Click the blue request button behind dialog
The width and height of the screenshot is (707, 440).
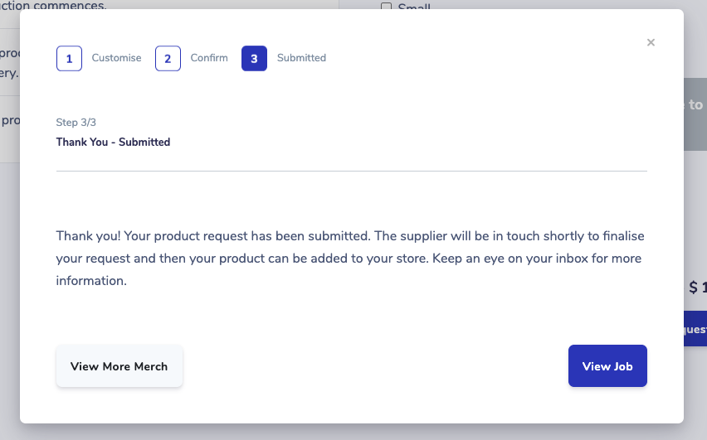(695, 329)
